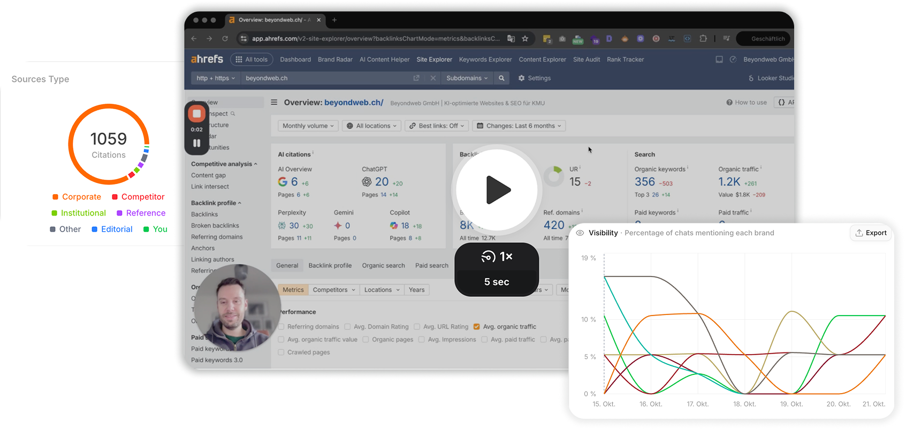Open Brand Radar in top nav
Image resolution: width=906 pixels, height=430 pixels.
[335, 59]
